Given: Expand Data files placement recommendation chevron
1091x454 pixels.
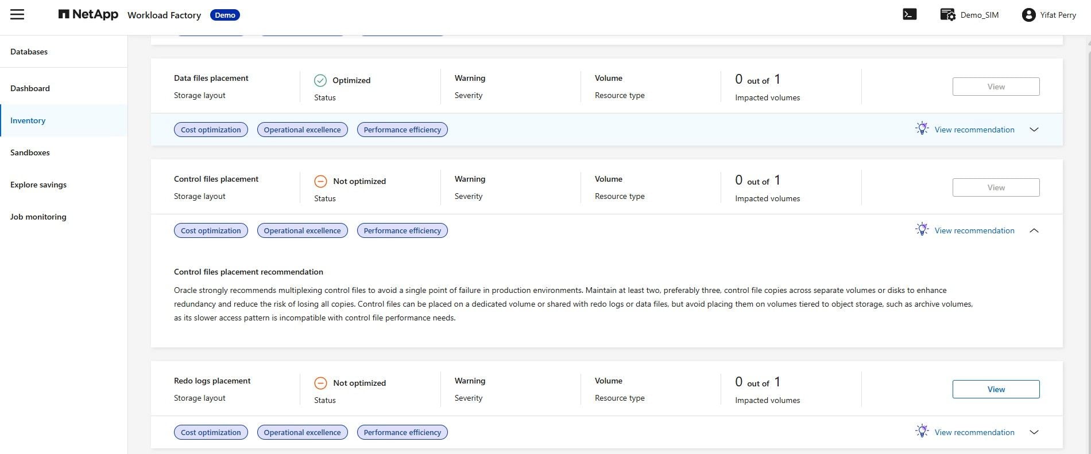Looking at the screenshot, I should 1034,130.
